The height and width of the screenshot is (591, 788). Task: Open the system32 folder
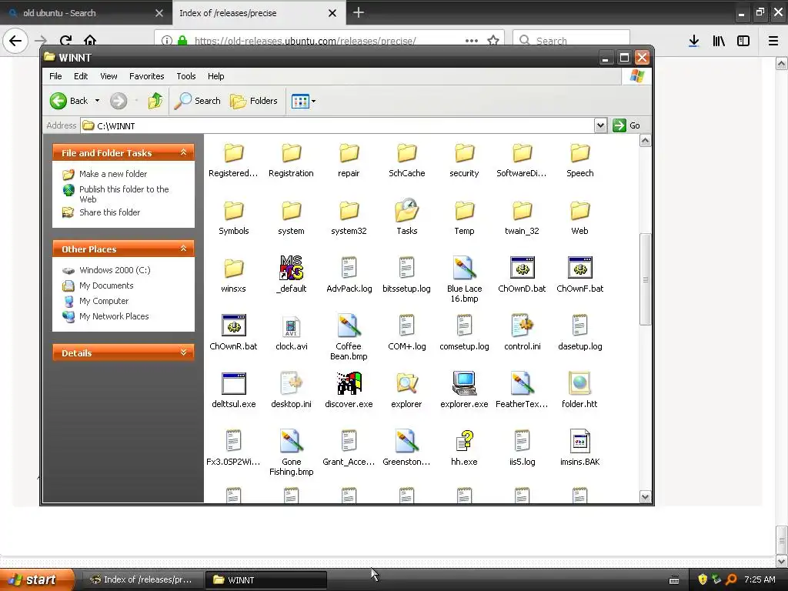349,218
